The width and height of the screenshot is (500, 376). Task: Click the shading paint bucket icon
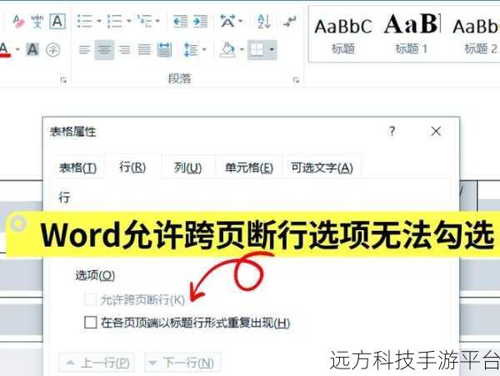(x=227, y=50)
